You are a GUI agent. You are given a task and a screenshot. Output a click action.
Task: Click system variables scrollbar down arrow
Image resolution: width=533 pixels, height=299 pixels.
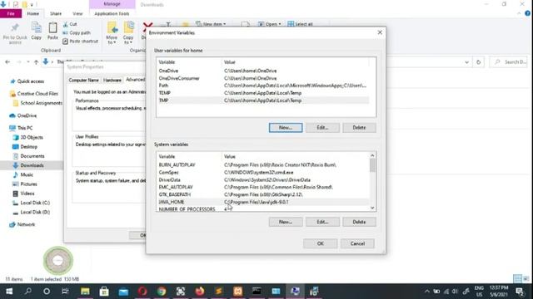coord(372,208)
